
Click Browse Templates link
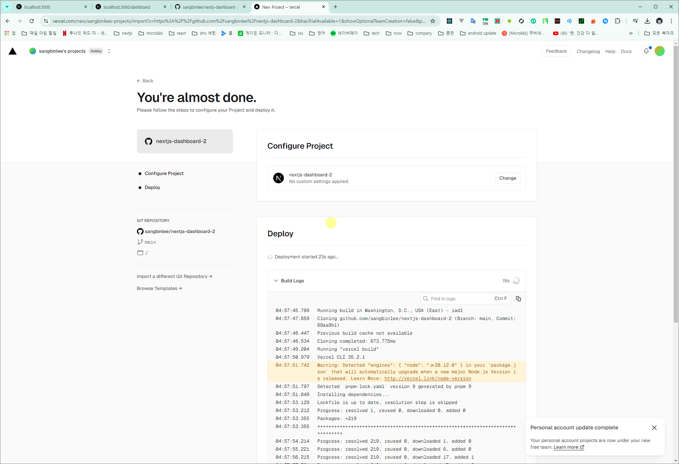[159, 288]
